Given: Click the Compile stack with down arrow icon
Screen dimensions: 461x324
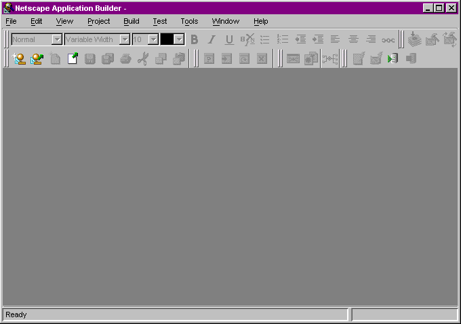Looking at the screenshot, I should point(414,39).
